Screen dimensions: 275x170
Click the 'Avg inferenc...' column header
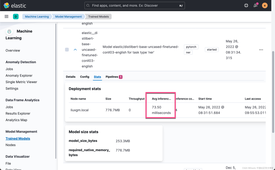pos(161,99)
